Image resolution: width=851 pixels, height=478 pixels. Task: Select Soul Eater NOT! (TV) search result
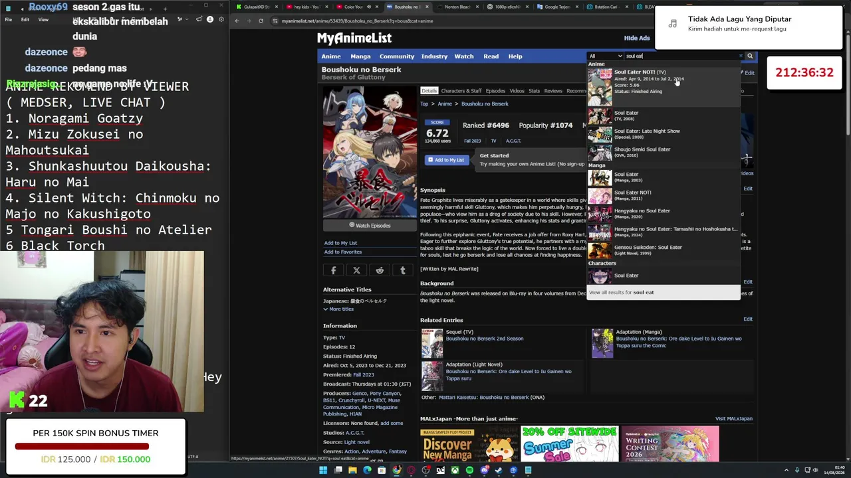pos(664,86)
